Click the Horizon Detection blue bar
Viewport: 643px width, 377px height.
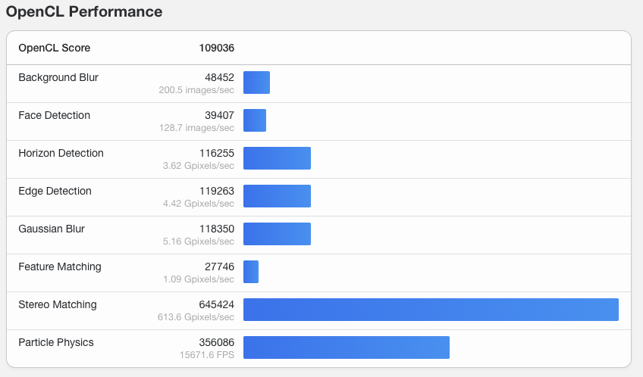click(x=277, y=158)
